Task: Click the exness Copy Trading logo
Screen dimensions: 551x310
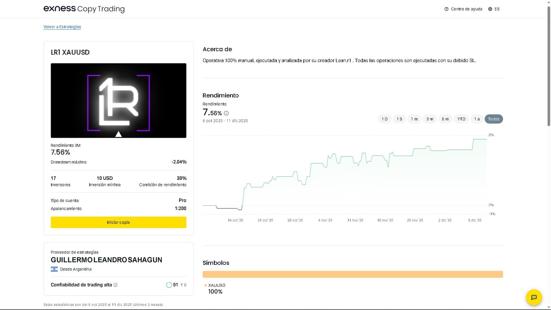Action: pyautogui.click(x=84, y=9)
